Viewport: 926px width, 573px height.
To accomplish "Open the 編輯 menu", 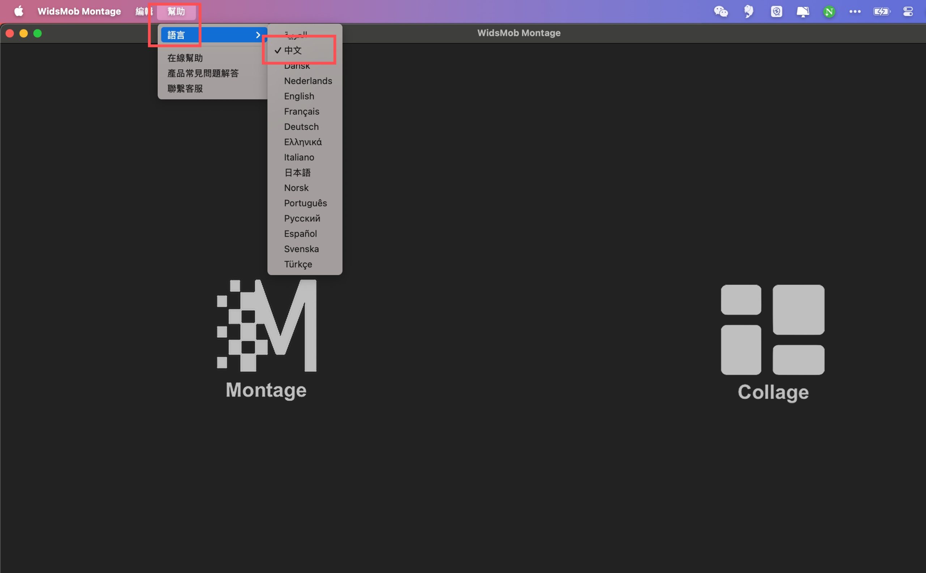I will tap(144, 11).
